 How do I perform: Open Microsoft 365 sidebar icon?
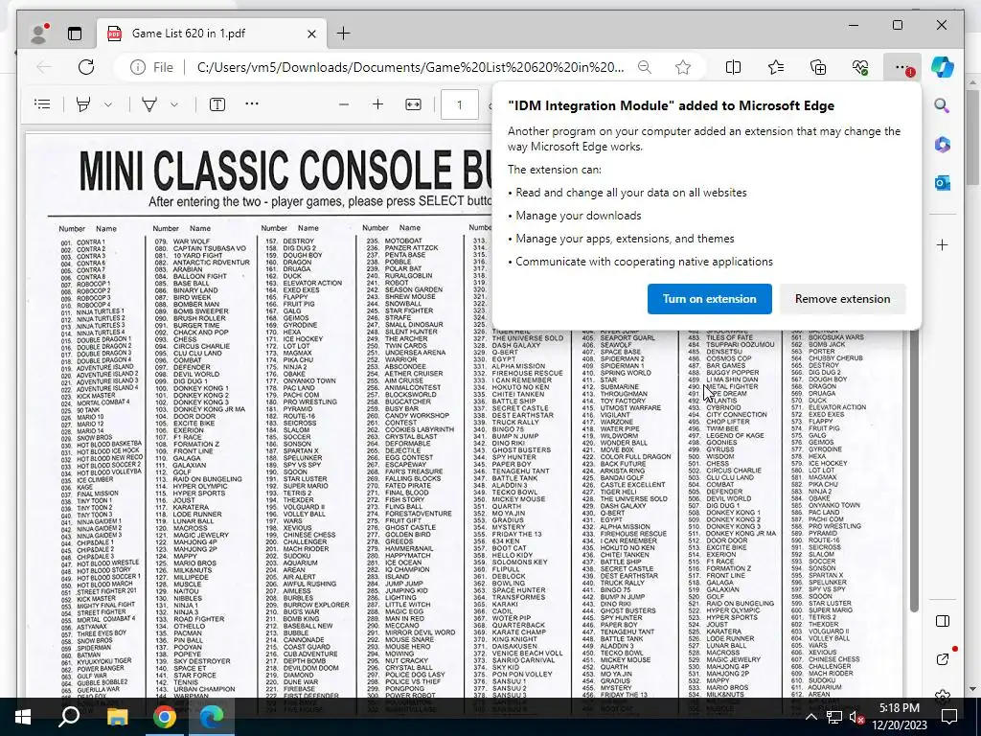(x=943, y=145)
